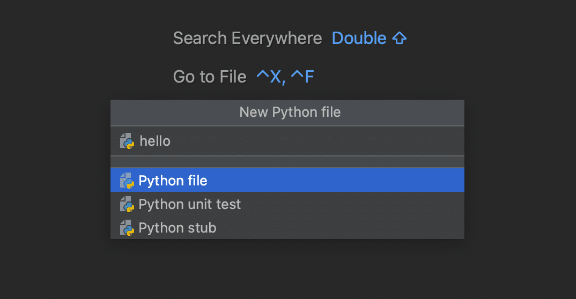Select the highlighted Python file template
This screenshot has width=576, height=299.
(x=287, y=180)
